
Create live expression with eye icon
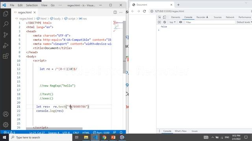coord(181,22)
